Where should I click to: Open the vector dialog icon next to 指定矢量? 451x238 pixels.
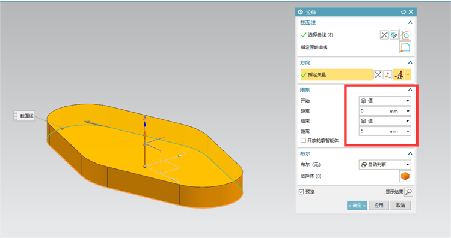pyautogui.click(x=388, y=75)
